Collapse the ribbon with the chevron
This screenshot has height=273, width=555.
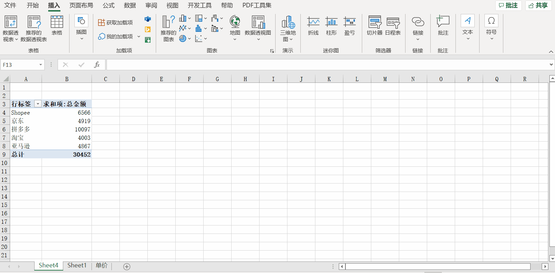(x=551, y=52)
